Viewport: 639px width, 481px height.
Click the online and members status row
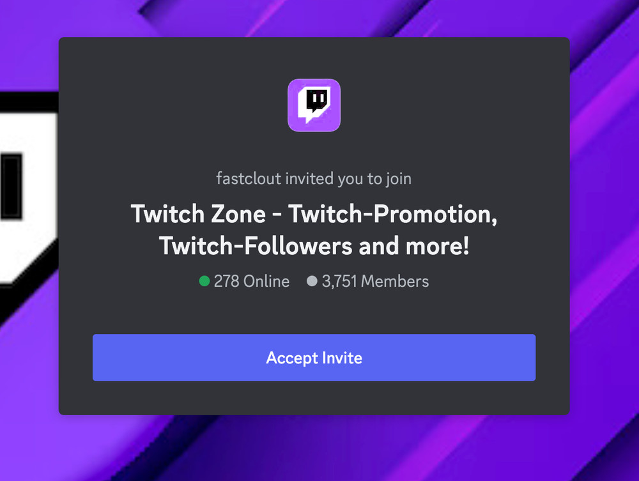312,281
